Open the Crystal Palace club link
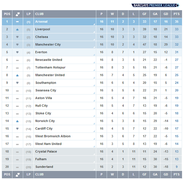This screenshot has width=184, height=180. pyautogui.click(x=46, y=152)
